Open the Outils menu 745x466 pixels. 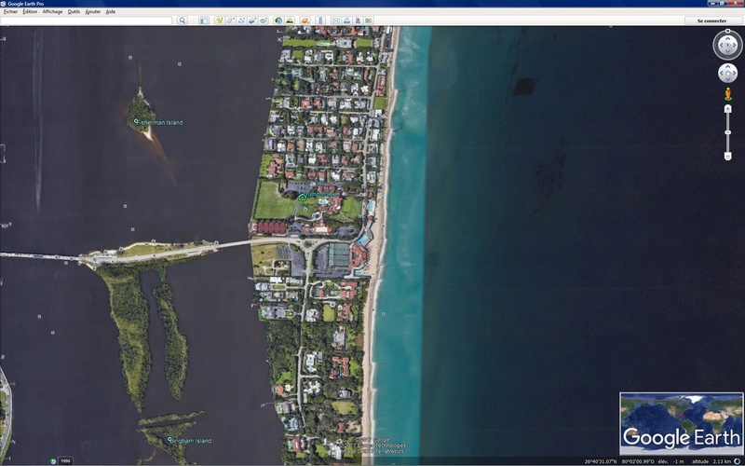point(74,11)
